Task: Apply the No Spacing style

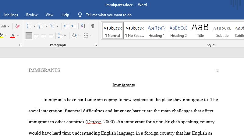Action: [x=135, y=31]
